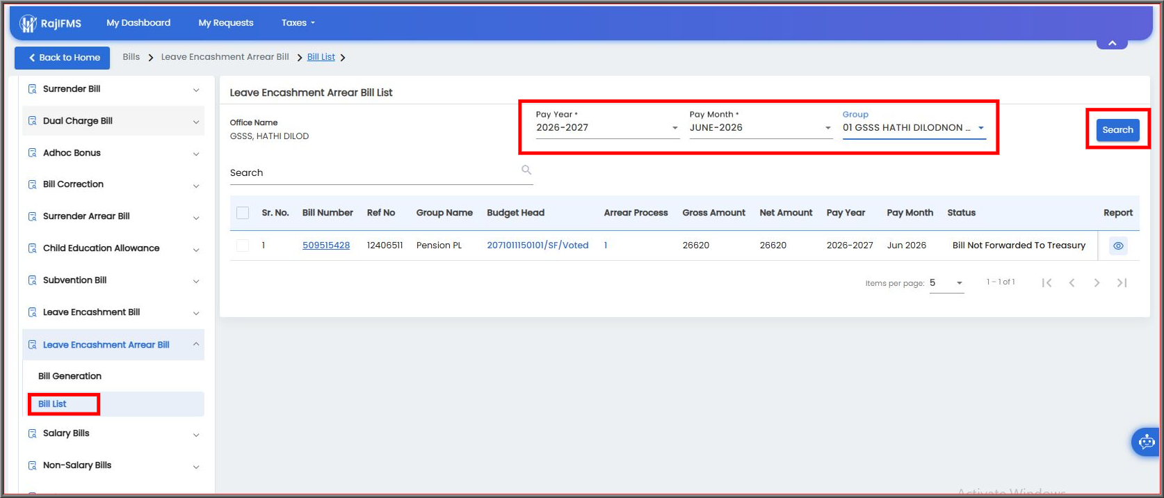Open the Pay Year dropdown
Screen dimensions: 1164x498
607,128
